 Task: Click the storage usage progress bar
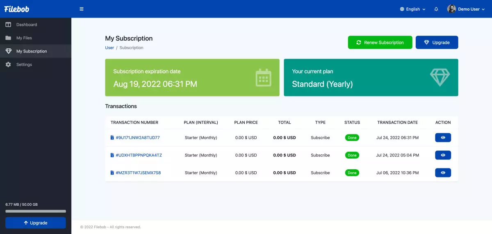coord(36,211)
